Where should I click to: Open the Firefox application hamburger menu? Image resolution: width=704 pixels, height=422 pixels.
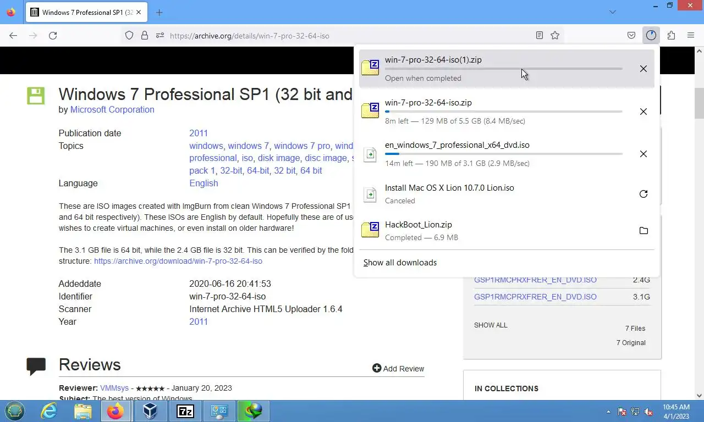[691, 36]
